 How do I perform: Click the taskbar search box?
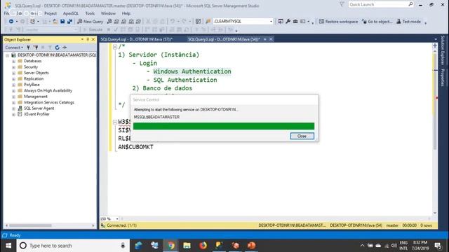coord(73,246)
